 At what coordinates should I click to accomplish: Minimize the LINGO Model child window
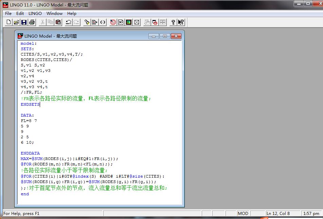pos(154,36)
